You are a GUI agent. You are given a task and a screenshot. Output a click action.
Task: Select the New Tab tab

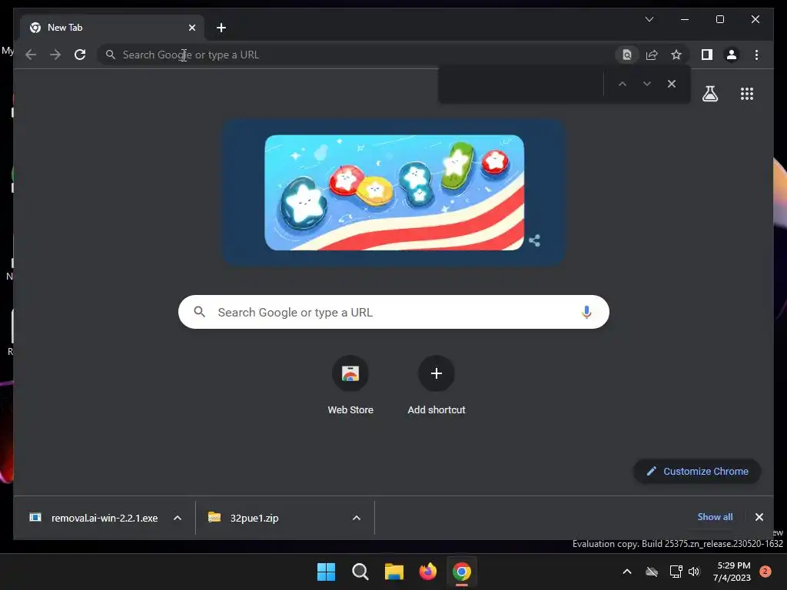[112, 28]
